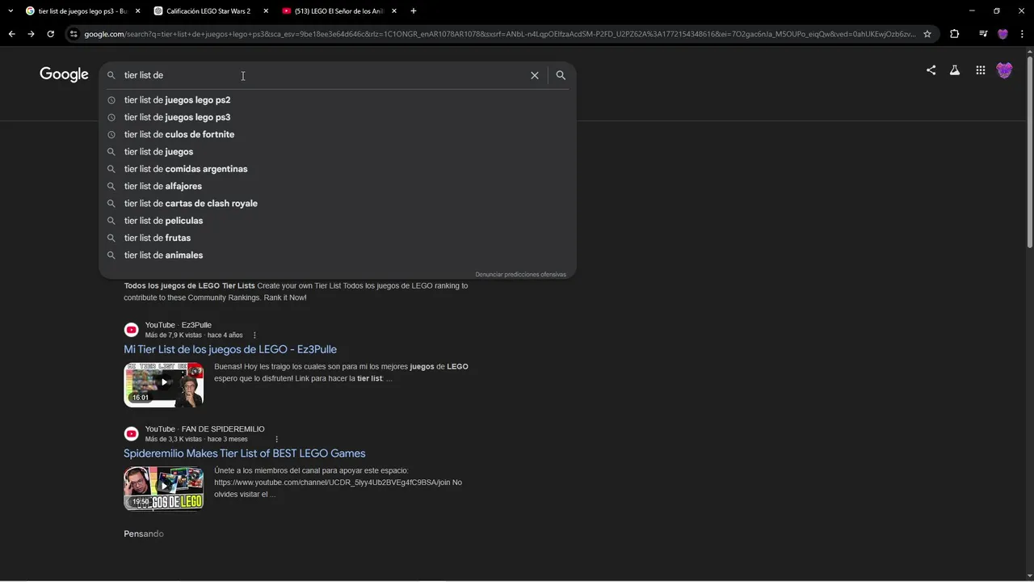The height and width of the screenshot is (582, 1034).
Task: Click the clock history icon beside 'juegos lego ps2'
Action: [x=111, y=100]
